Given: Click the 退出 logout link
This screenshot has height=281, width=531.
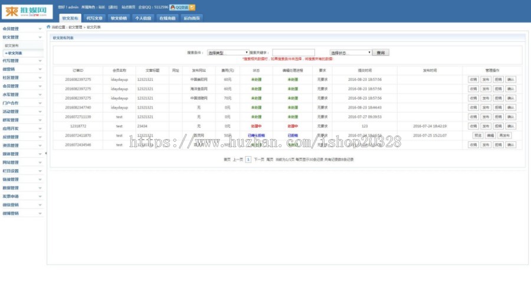Looking at the screenshot, I should click(113, 7).
